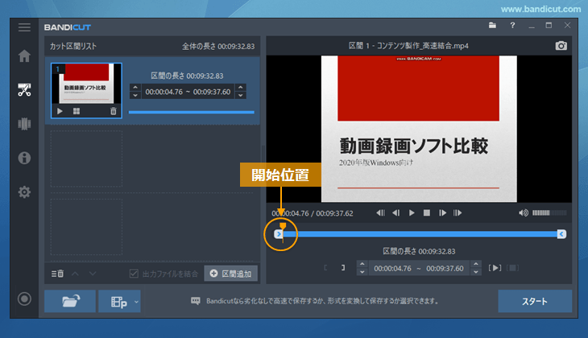Move the segment up in the list
The image size is (588, 338).
[75, 274]
